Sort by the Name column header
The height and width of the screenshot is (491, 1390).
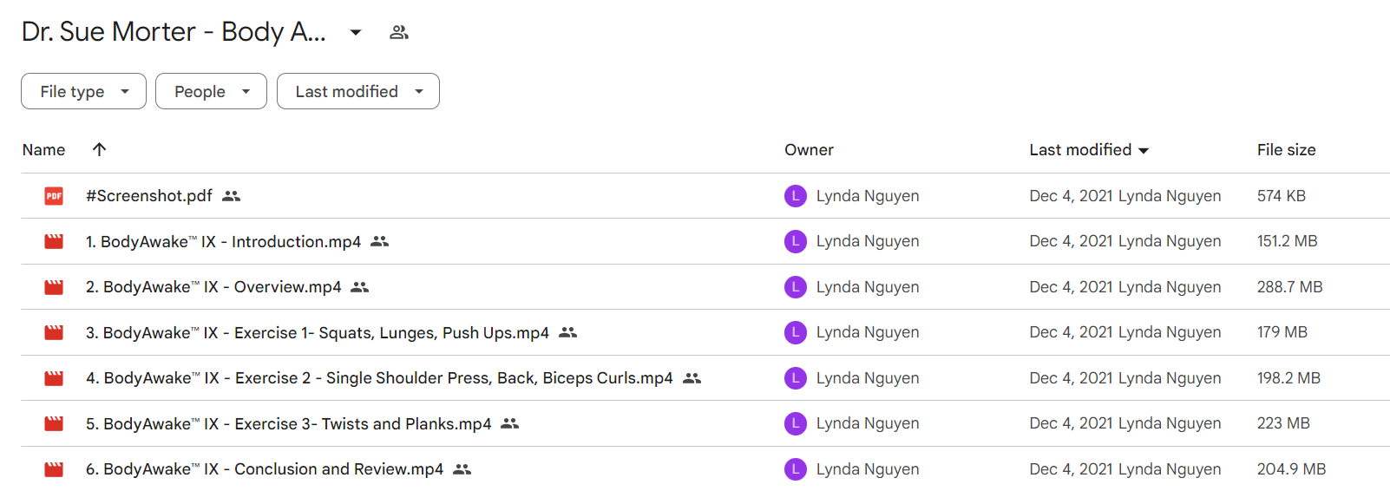pyautogui.click(x=43, y=149)
